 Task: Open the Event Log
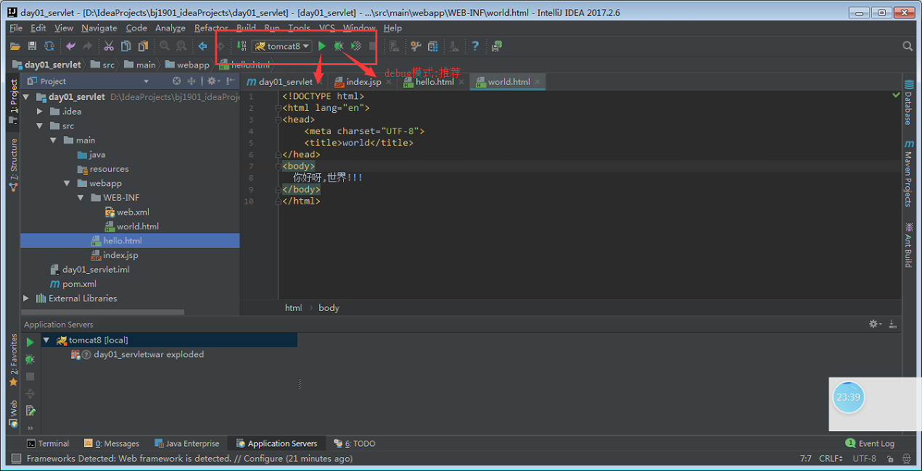(x=870, y=443)
